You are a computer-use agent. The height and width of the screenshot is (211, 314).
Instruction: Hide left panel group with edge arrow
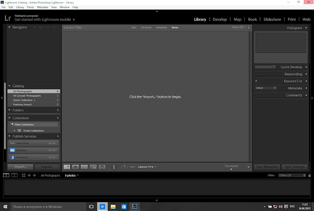(1, 98)
